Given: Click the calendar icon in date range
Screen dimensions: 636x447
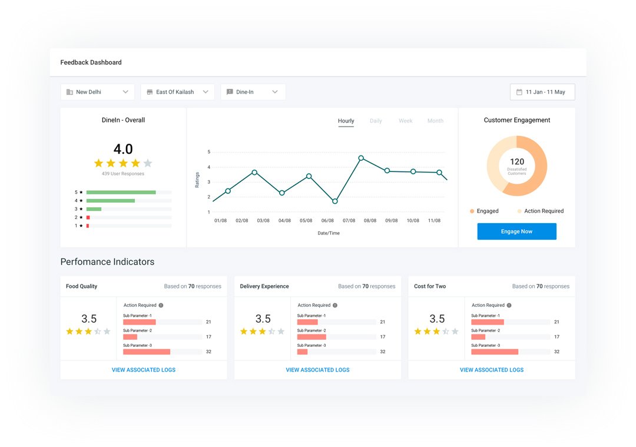Looking at the screenshot, I should click(519, 92).
